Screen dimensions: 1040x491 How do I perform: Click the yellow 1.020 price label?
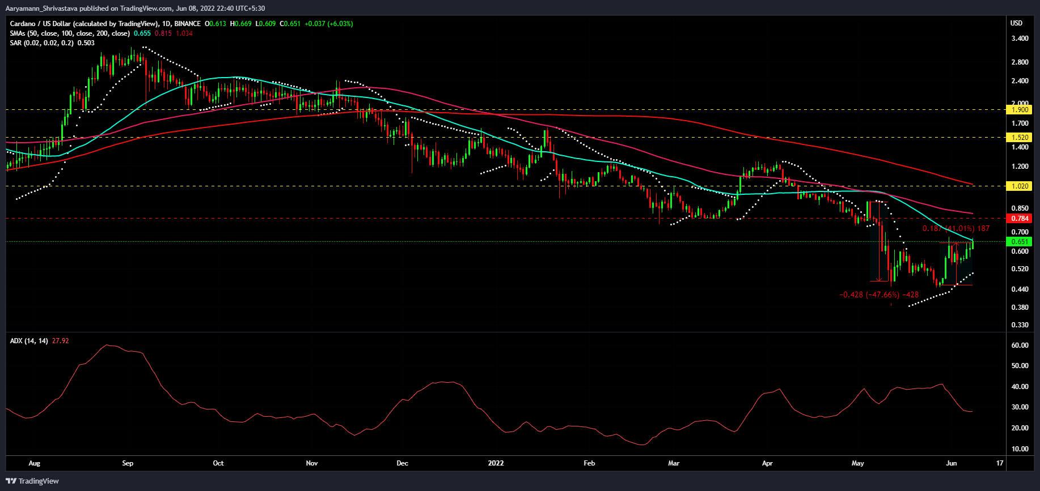[1020, 186]
